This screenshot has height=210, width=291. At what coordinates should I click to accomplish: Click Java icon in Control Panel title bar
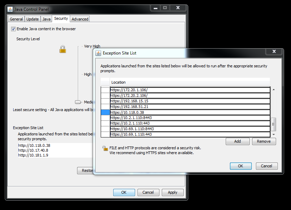pos(10,9)
